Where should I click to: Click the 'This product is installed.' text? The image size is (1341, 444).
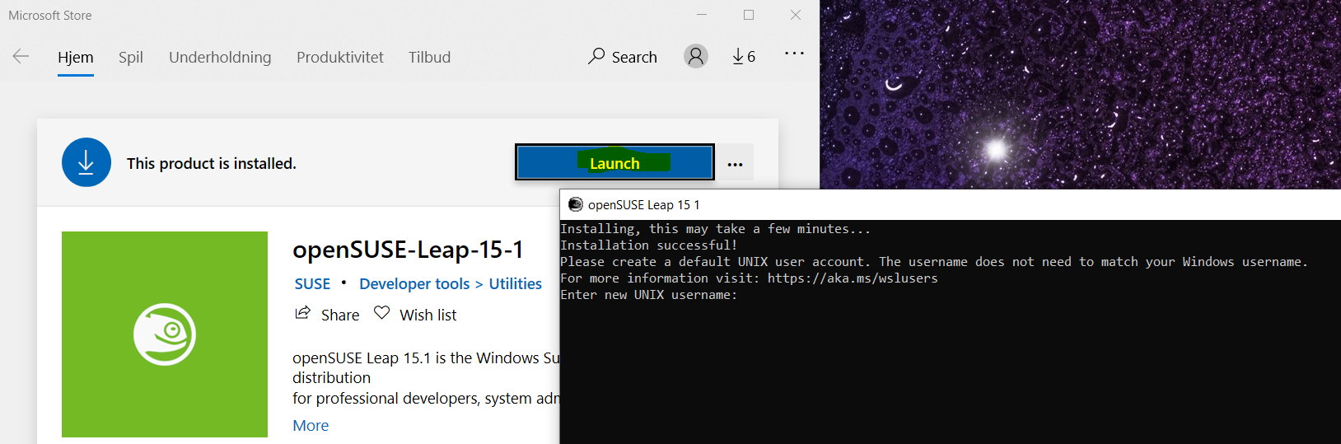point(212,163)
